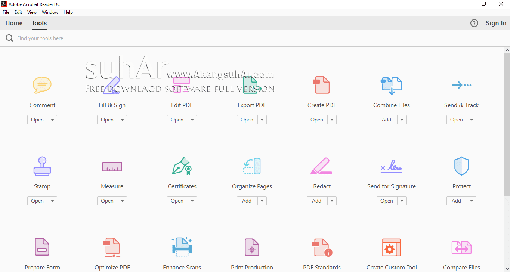Click the Measure label text

pos(112,186)
